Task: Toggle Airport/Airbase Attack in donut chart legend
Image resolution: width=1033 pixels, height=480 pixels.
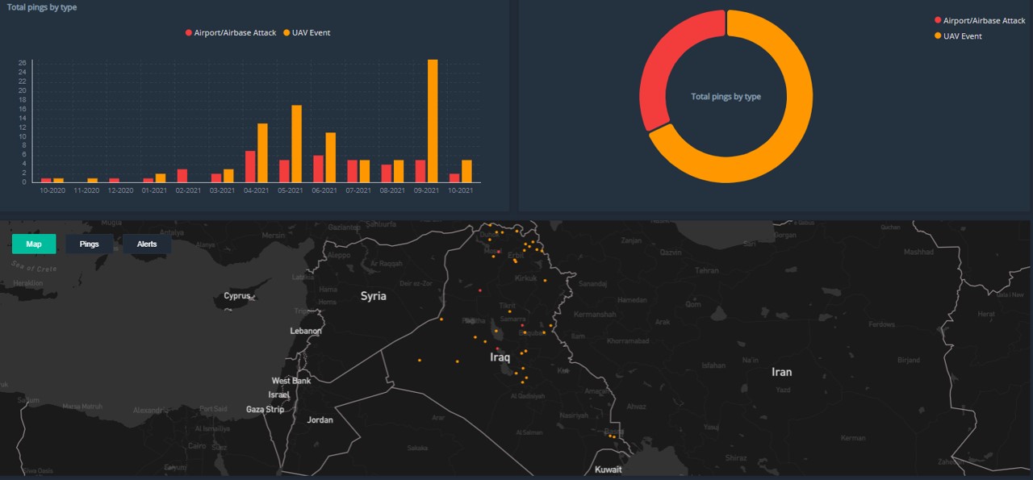Action: (x=980, y=20)
